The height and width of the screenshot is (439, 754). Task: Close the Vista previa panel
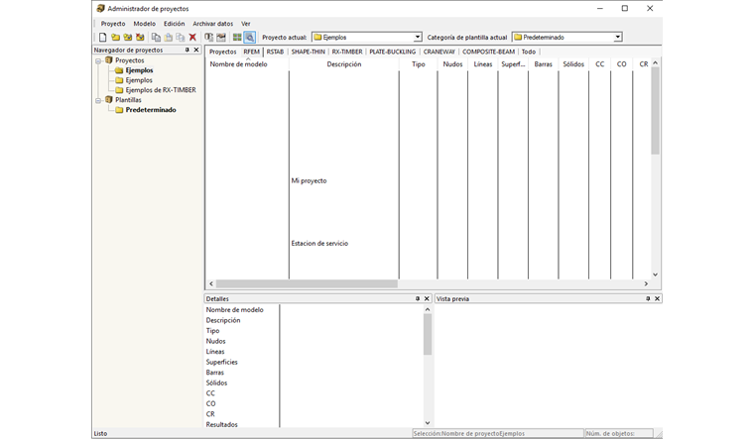(657, 298)
